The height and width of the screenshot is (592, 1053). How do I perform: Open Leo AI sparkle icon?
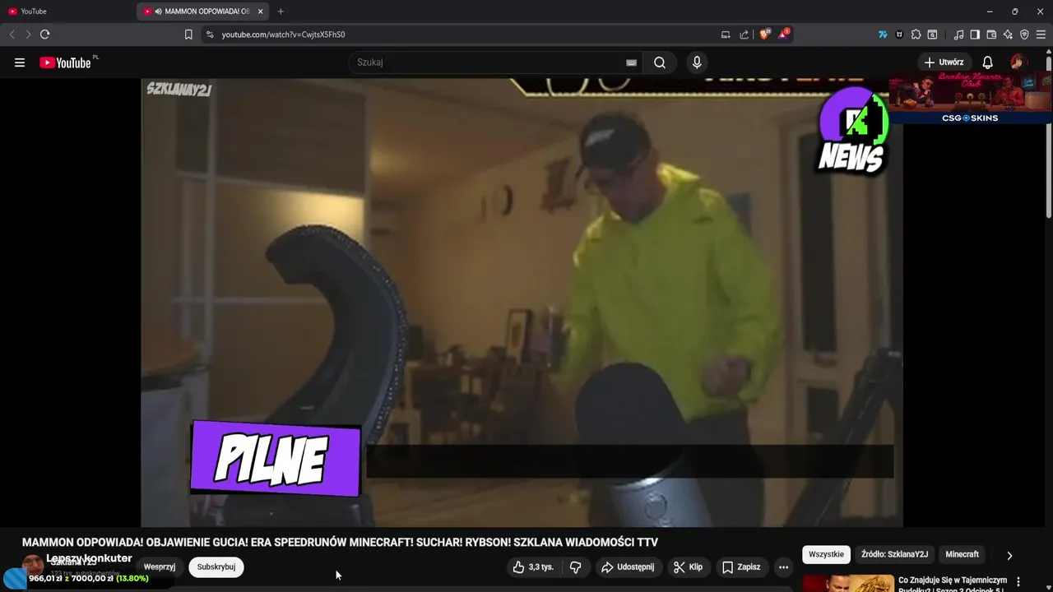pos(1008,35)
